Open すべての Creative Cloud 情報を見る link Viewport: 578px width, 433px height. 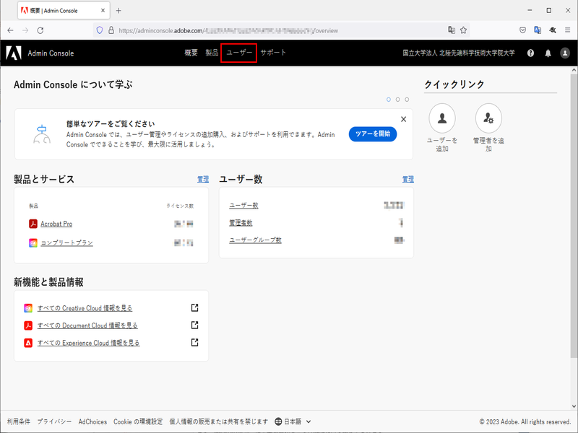click(85, 308)
